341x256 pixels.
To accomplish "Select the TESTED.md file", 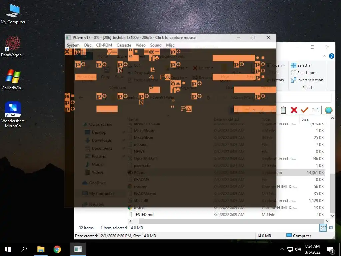I will tap(144, 214).
